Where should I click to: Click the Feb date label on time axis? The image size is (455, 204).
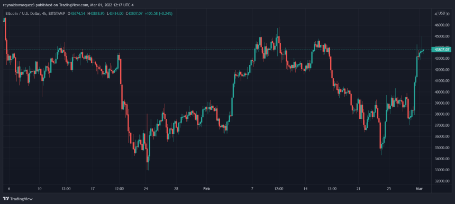pyautogui.click(x=206, y=189)
